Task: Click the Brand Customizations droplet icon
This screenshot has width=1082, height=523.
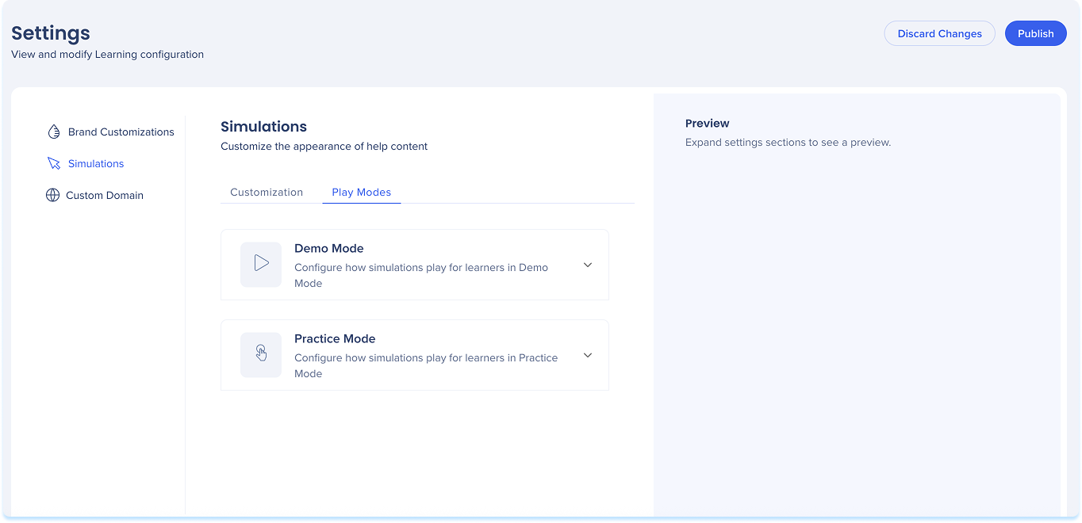Action: pyautogui.click(x=54, y=132)
